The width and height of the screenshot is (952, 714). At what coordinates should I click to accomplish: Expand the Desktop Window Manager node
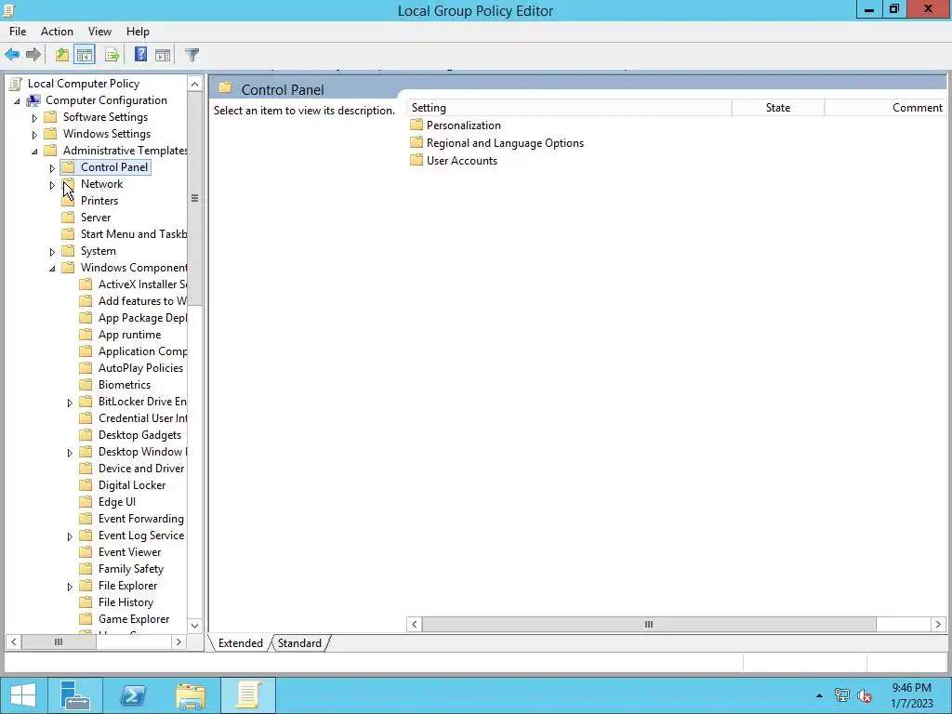[x=70, y=453]
